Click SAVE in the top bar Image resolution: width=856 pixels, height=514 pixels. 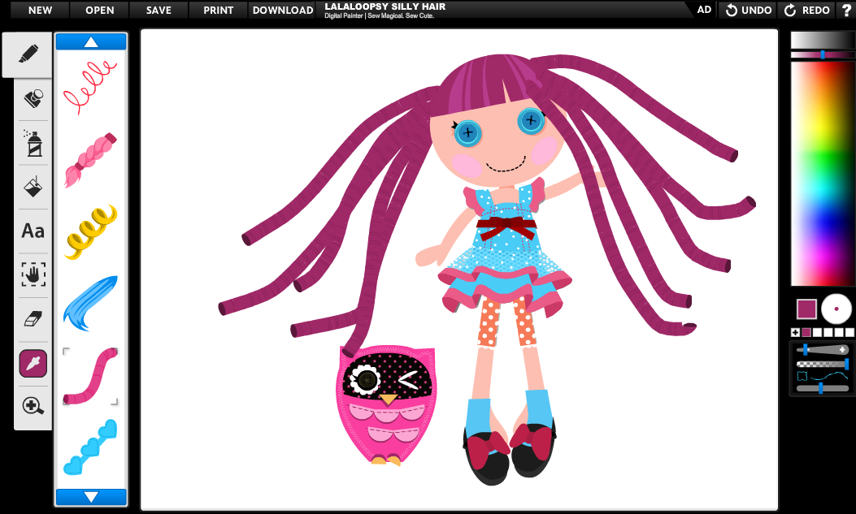pos(159,10)
